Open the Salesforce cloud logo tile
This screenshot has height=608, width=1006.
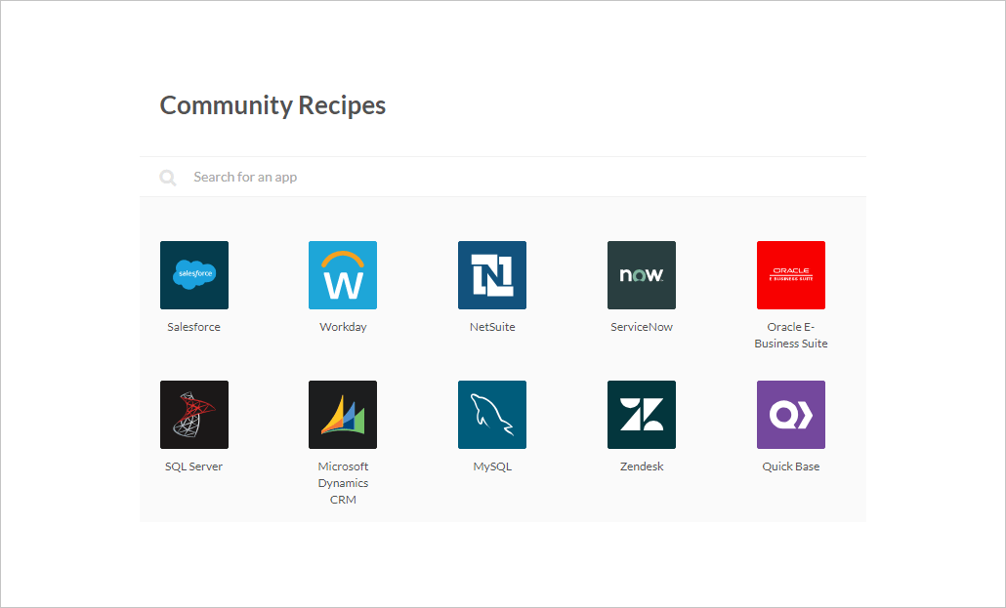pos(193,275)
